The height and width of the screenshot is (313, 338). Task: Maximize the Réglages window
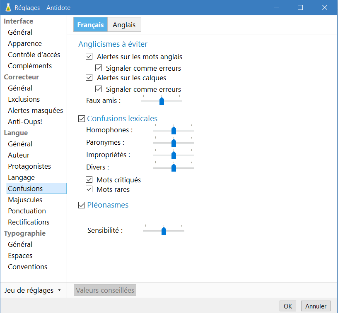pos(300,7)
